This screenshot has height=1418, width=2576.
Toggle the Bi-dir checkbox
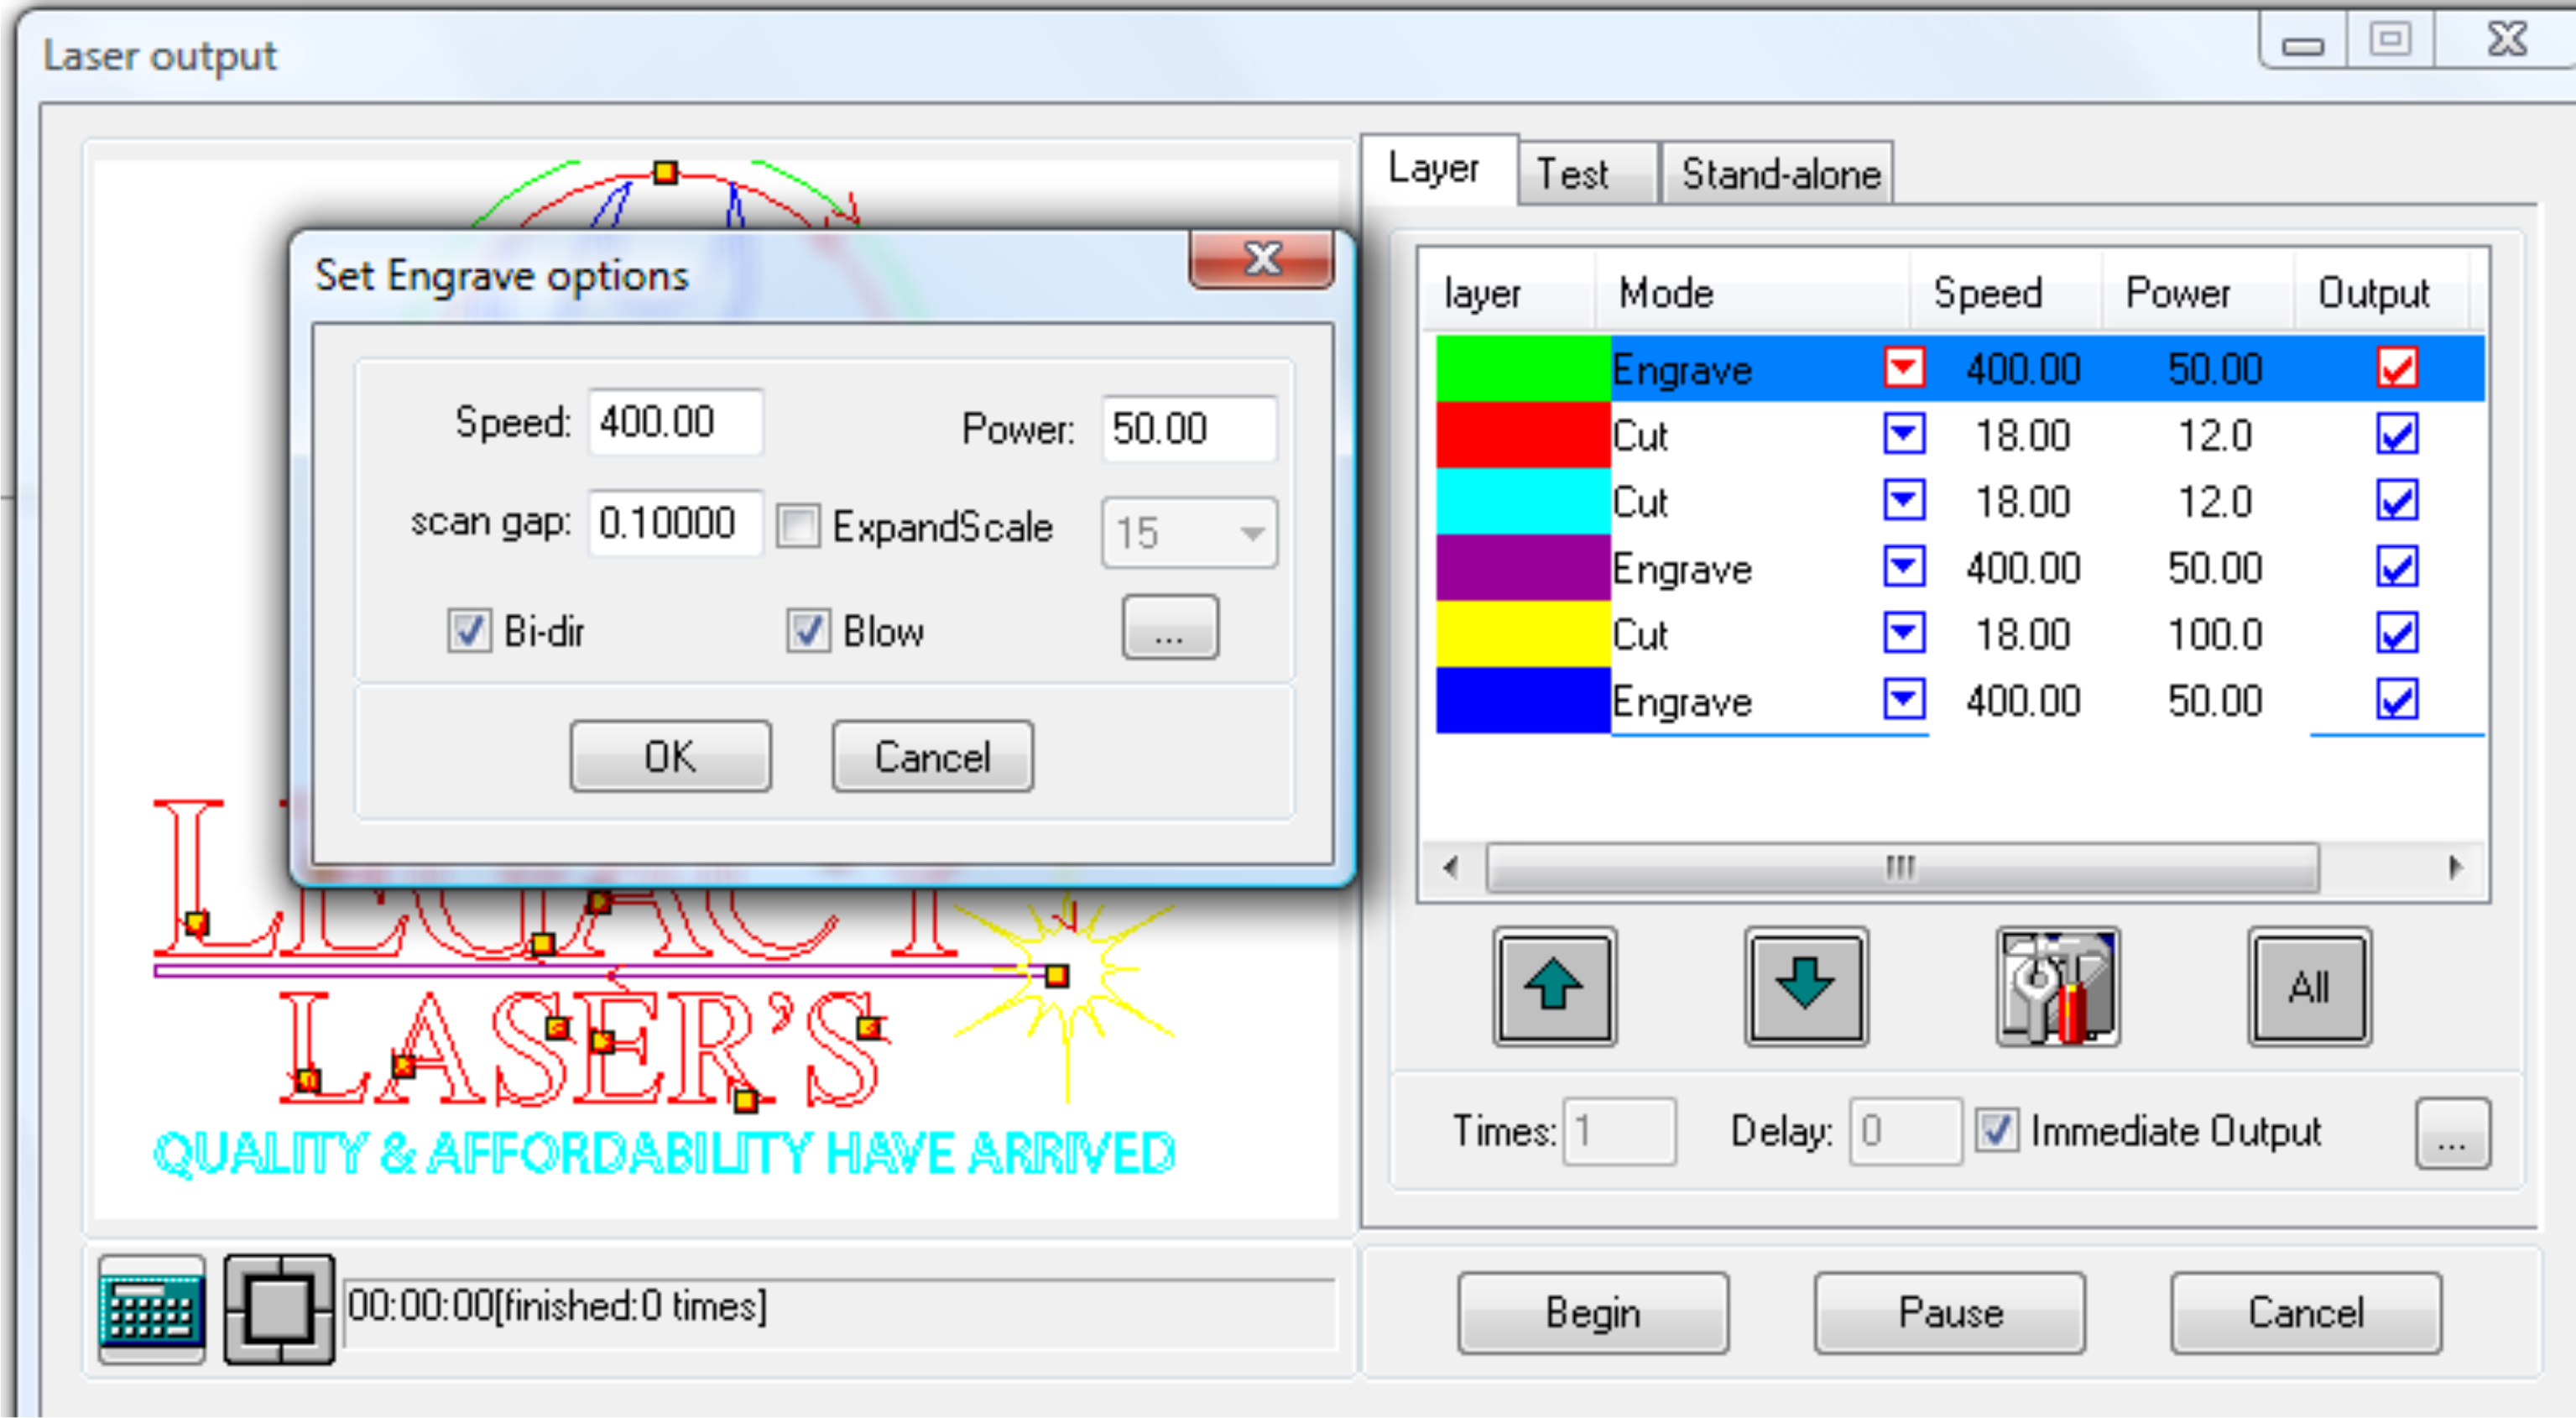tap(469, 631)
